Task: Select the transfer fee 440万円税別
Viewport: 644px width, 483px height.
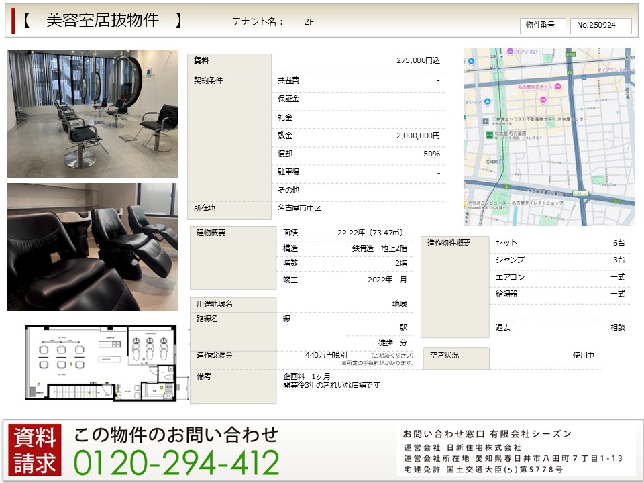Action: coord(326,355)
